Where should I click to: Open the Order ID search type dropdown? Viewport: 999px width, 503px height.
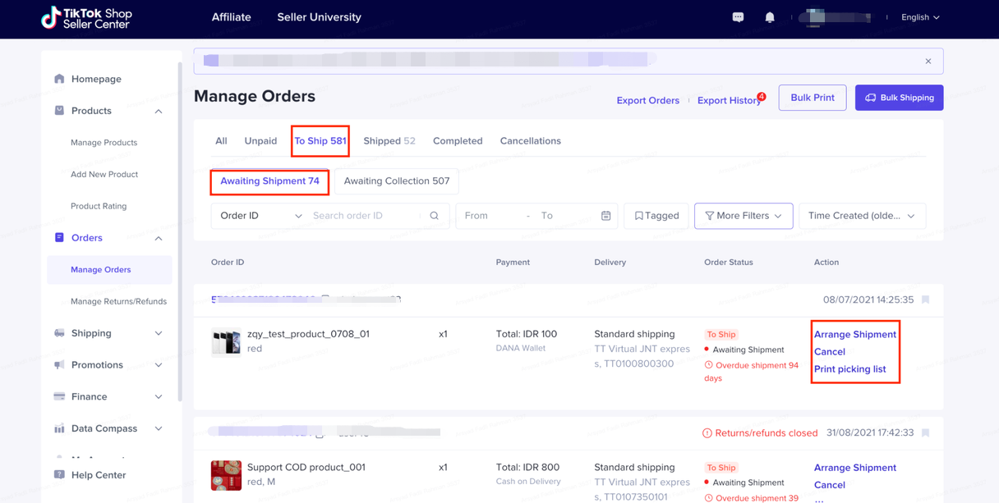(x=260, y=216)
